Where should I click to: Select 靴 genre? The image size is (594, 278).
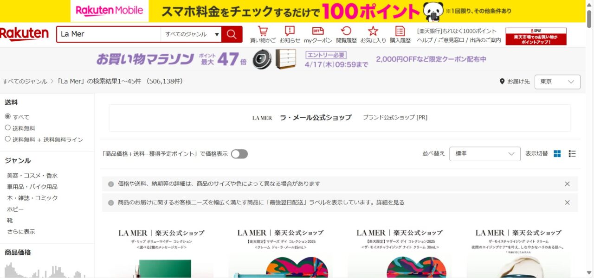pos(10,221)
